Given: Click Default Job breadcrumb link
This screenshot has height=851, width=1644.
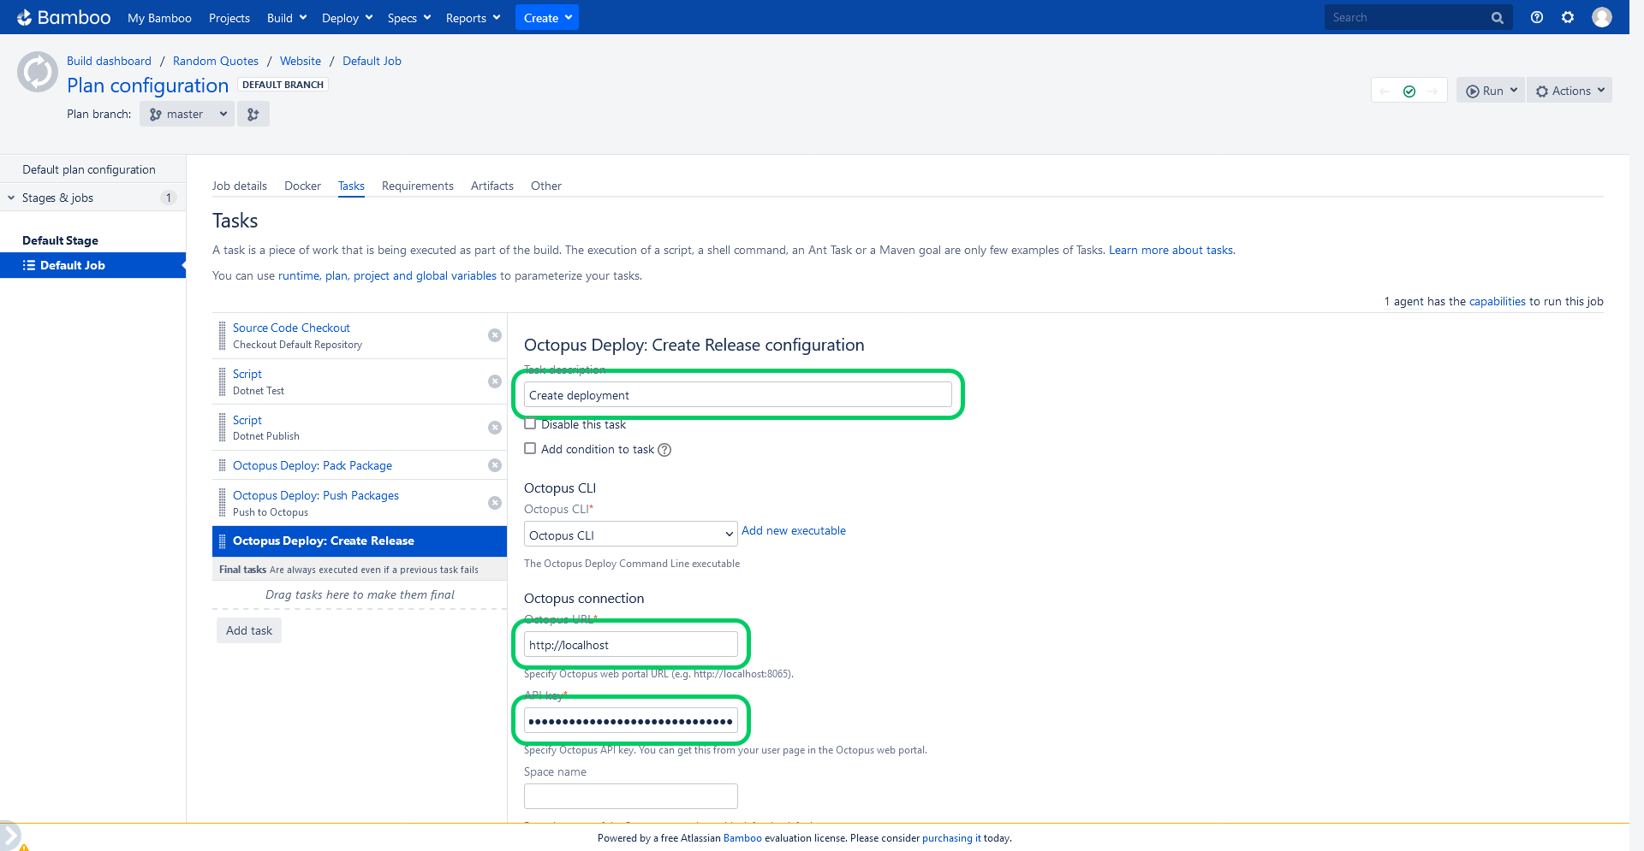Looking at the screenshot, I should point(372,61).
